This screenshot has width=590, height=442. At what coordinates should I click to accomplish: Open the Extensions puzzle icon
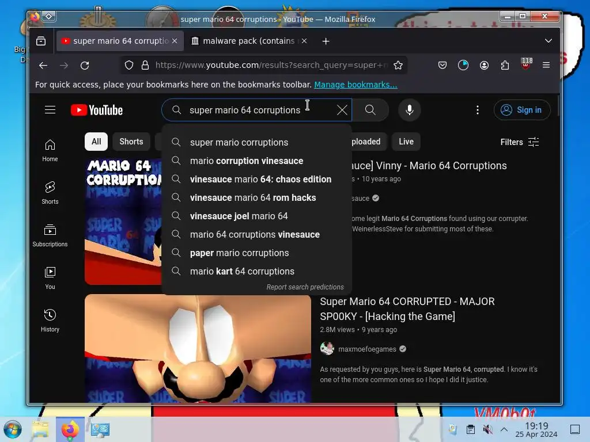click(x=505, y=66)
